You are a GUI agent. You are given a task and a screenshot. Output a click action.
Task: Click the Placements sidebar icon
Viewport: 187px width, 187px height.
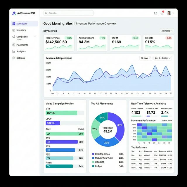tap(14, 45)
